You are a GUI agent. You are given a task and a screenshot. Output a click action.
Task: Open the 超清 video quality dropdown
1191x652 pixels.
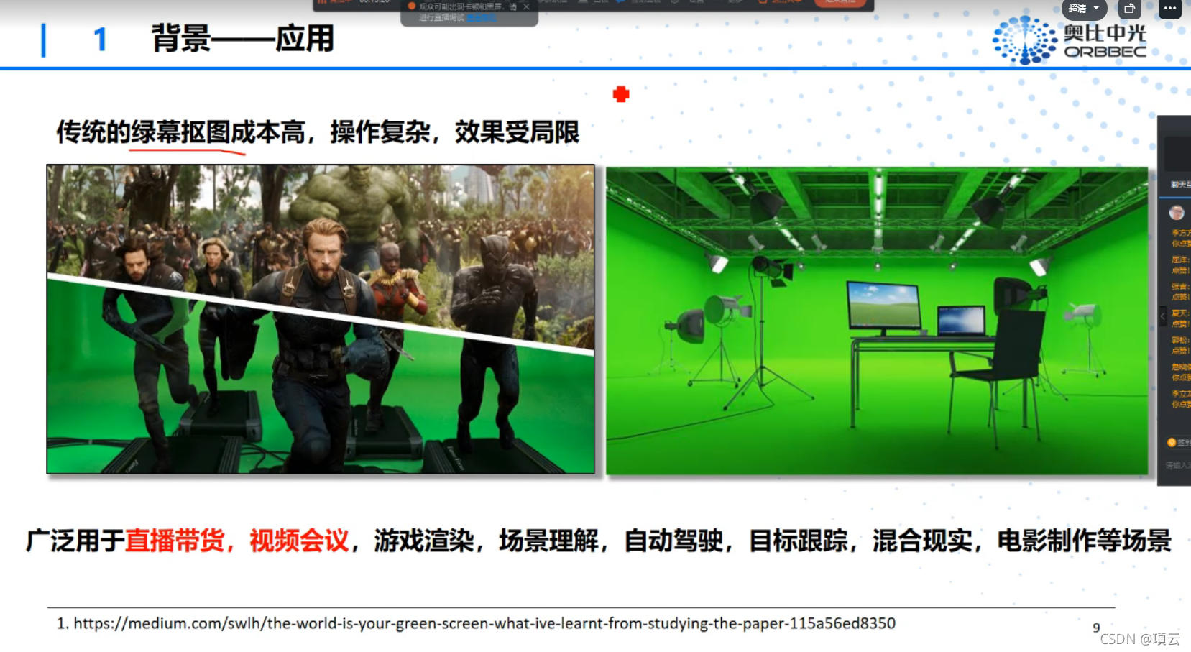[x=1084, y=9]
